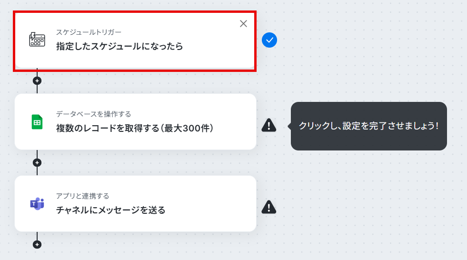467x260 pixels.
Task: Open the 指定したスケジュールになったら trigger card
Action: 135,41
